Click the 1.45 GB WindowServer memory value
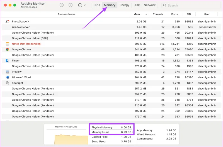Screen dimensions: 223x147 point(141,27)
